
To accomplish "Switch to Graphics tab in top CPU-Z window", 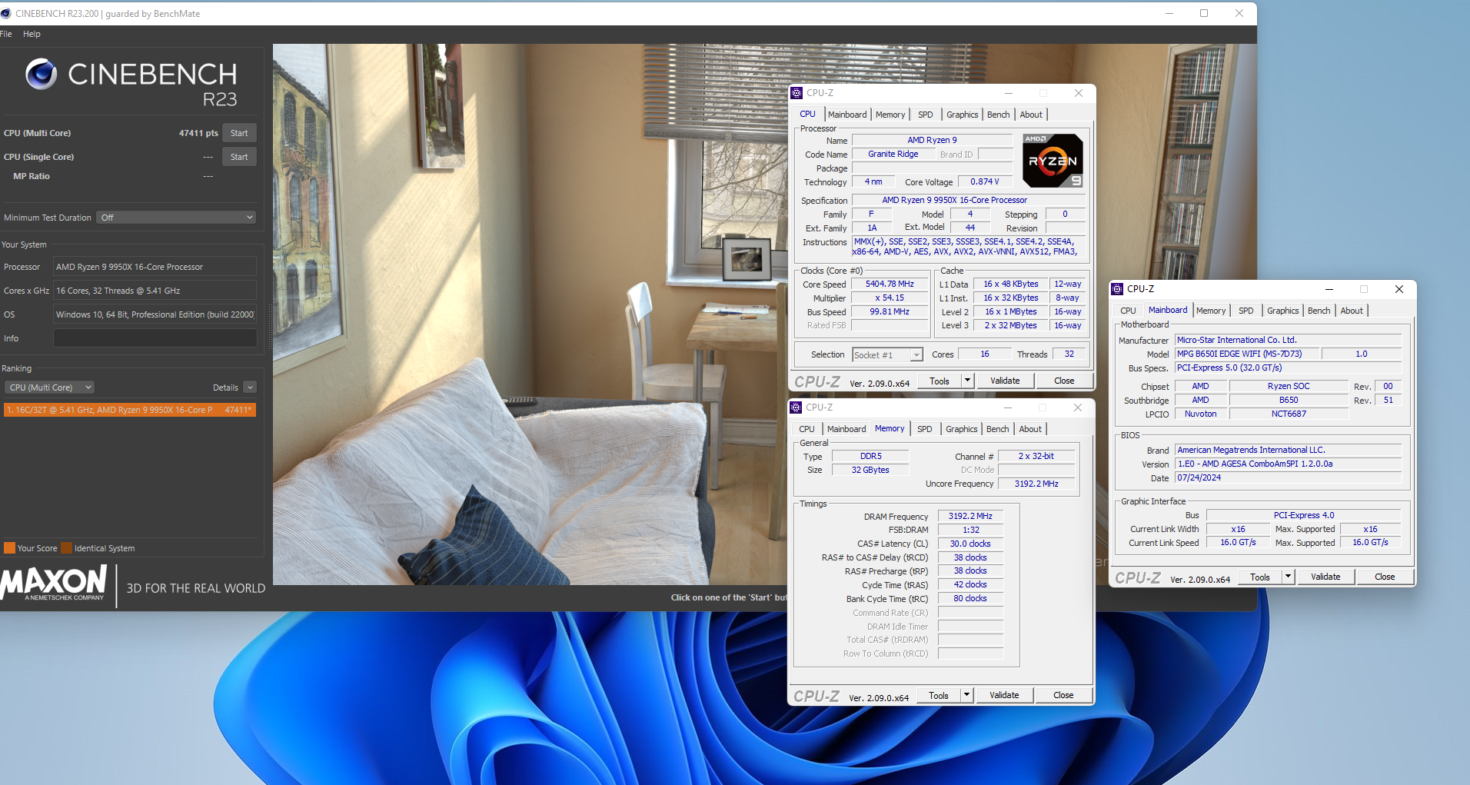I will pos(962,115).
